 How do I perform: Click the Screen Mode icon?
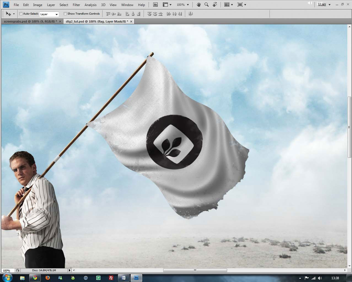[240, 5]
